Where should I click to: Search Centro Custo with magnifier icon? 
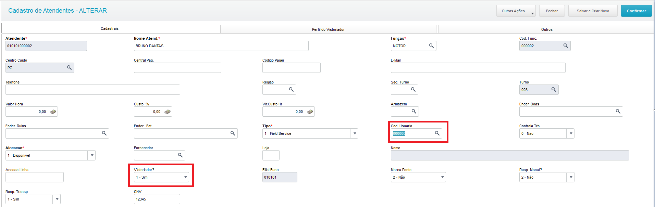point(69,67)
